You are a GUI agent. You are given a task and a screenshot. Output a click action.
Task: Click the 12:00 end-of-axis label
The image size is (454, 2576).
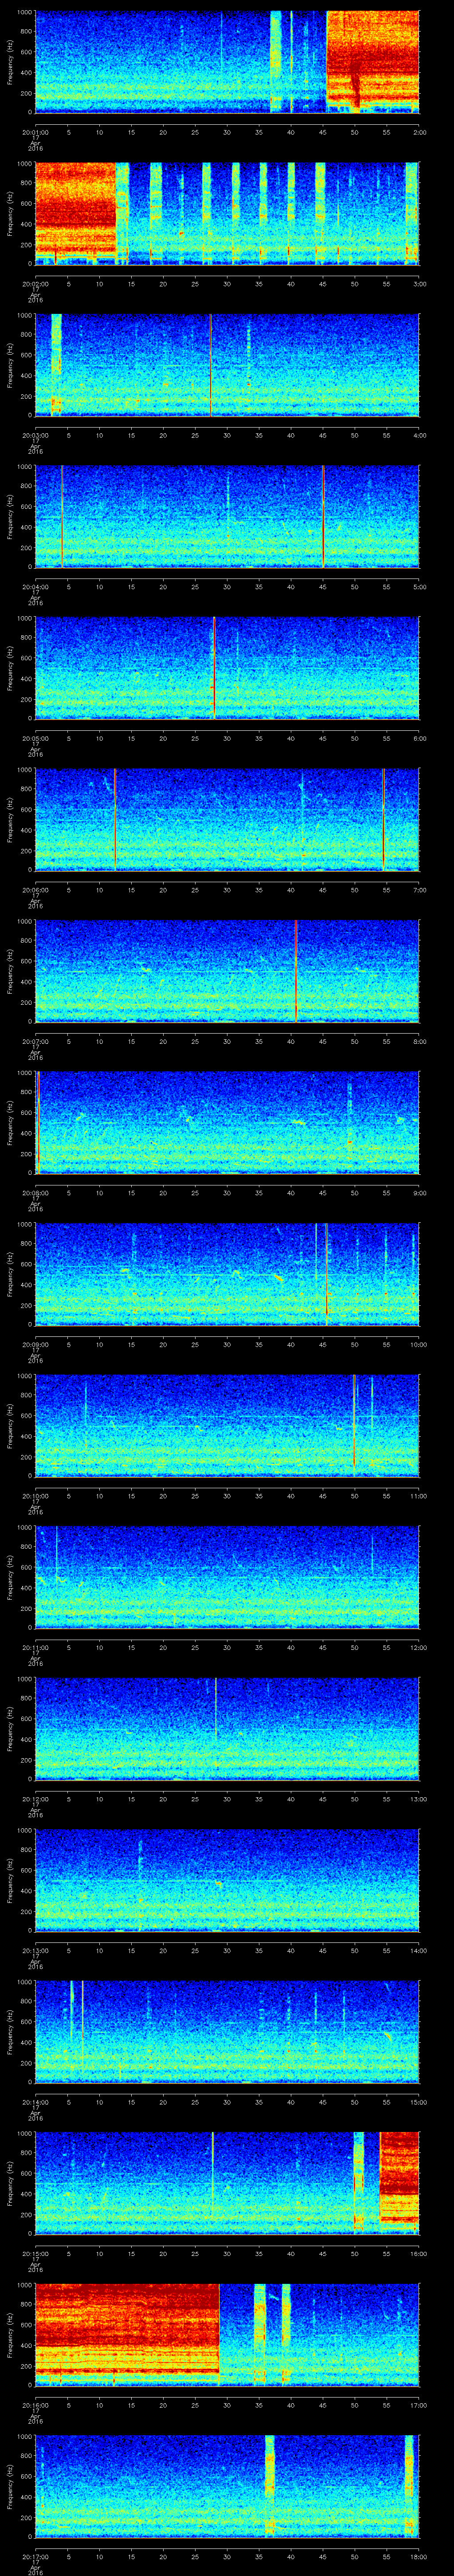pyautogui.click(x=418, y=1647)
